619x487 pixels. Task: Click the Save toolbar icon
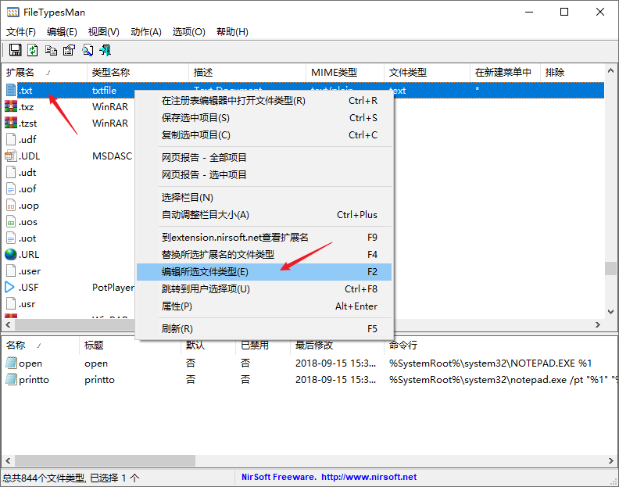coord(15,51)
